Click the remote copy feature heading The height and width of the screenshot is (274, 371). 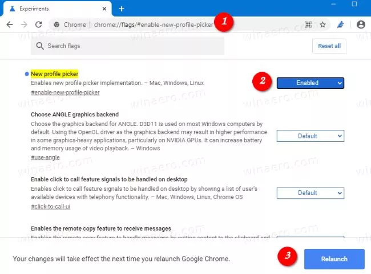101,228
